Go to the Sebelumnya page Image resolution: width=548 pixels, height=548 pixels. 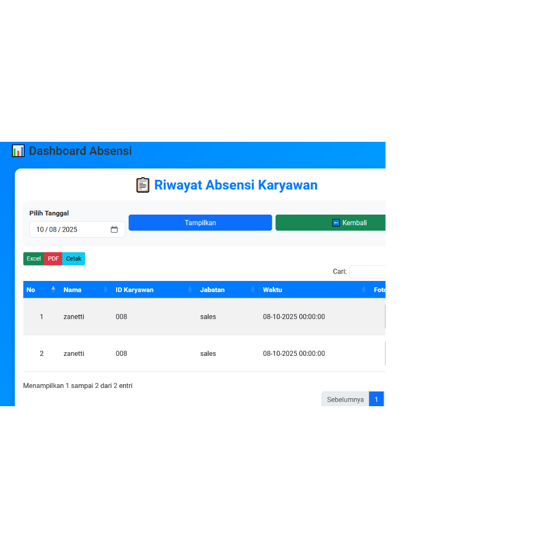click(345, 399)
